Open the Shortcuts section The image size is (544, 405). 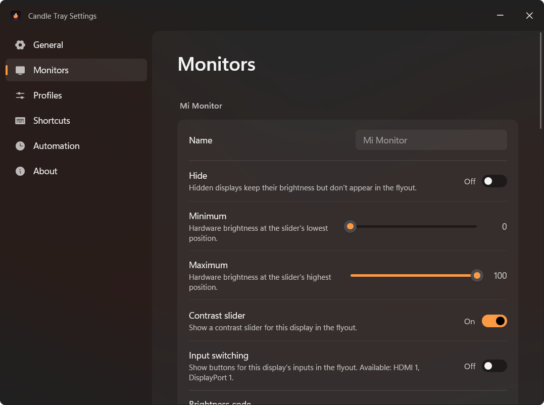point(76,121)
